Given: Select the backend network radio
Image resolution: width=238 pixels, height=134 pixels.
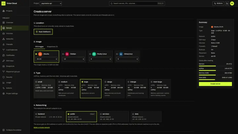Looking at the screenshot, I should [x=36, y=114].
